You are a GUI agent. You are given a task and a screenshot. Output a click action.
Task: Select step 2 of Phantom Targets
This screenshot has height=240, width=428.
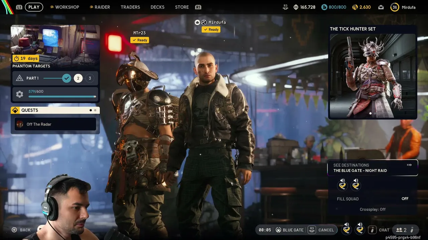pyautogui.click(x=78, y=78)
